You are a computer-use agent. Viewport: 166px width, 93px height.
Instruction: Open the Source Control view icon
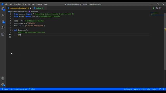[x=3, y=21]
